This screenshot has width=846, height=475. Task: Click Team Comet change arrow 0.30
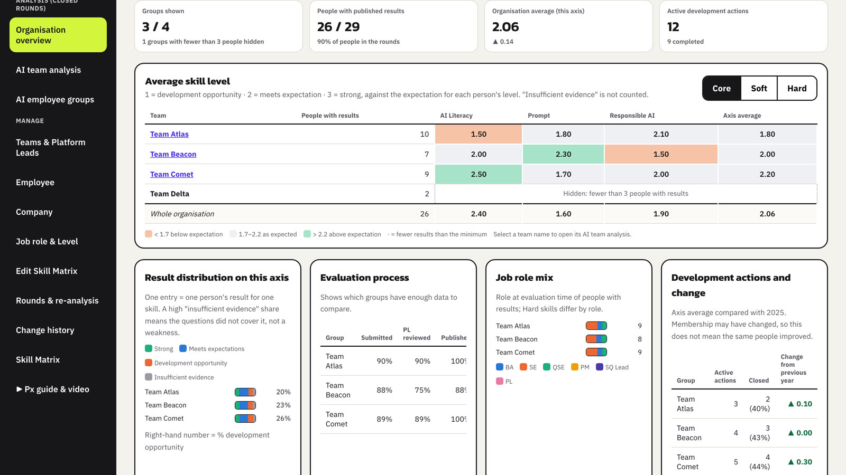[x=791, y=462]
